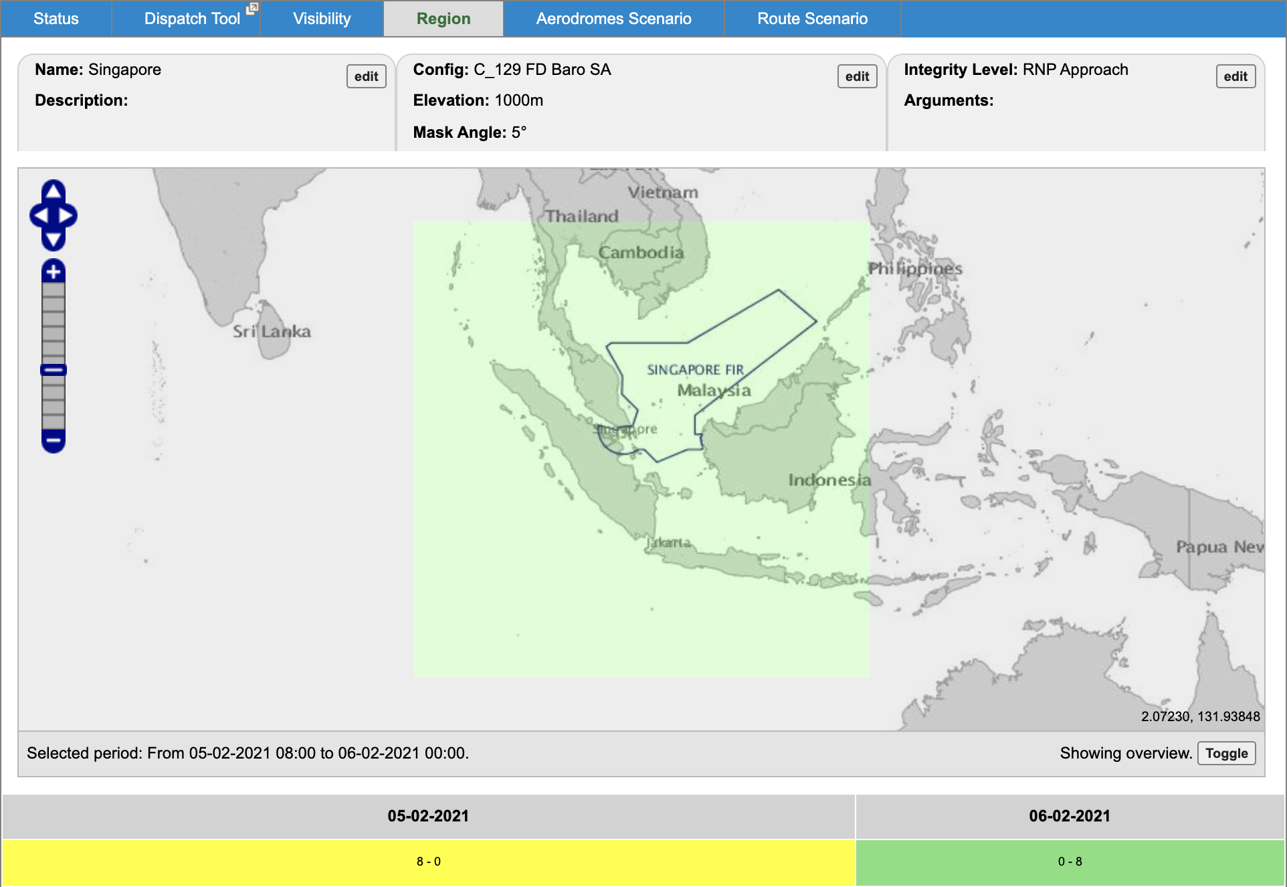Click the 05-02-2021 date header
The width and height of the screenshot is (1287, 887).
[428, 816]
